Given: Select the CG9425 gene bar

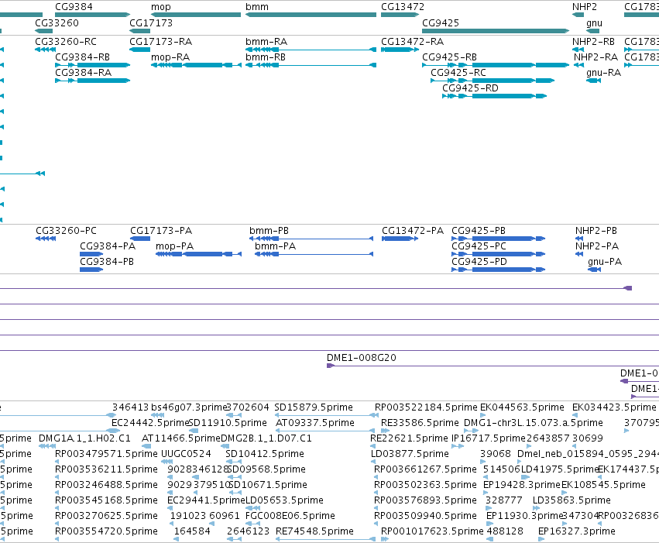Looking at the screenshot, I should coord(496,31).
